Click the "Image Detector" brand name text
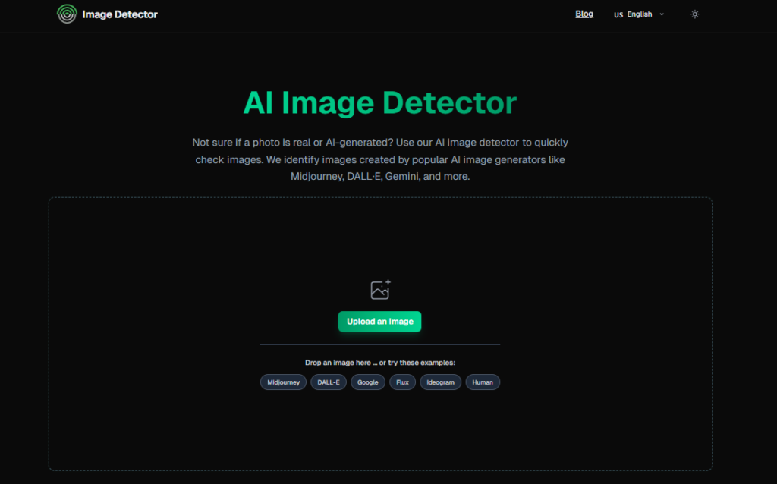Viewport: 777px width, 484px height. (x=120, y=14)
